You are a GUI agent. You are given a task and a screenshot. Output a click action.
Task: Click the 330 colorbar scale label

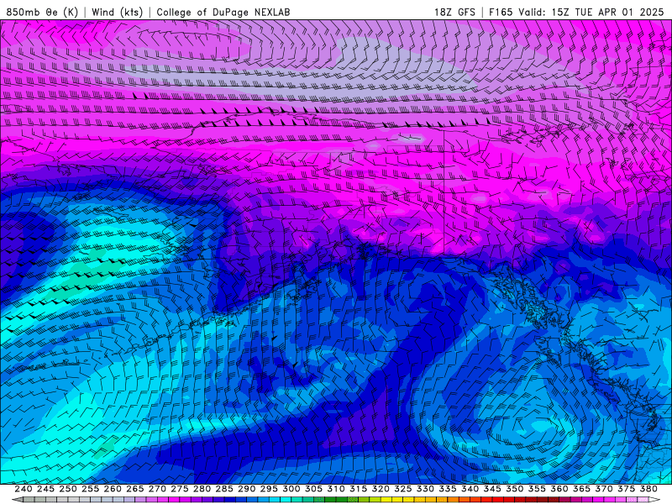(425, 489)
